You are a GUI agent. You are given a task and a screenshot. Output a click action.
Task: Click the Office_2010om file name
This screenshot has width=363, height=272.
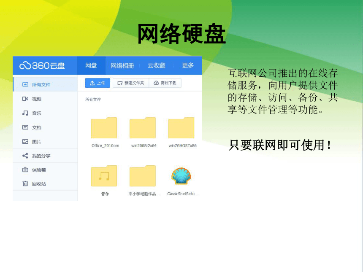point(106,146)
